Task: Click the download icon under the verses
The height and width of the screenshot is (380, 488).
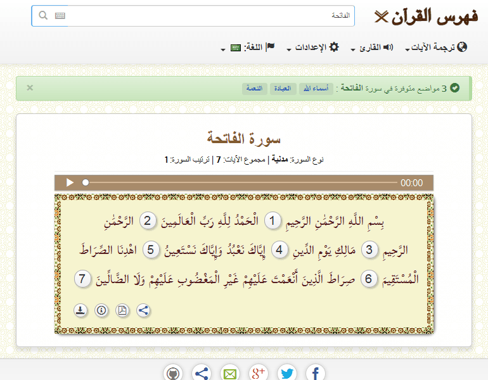Action: 80,310
